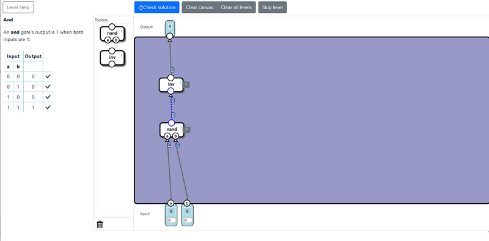
Task: Click the output connector pin at canvas top
Action: [x=170, y=36]
